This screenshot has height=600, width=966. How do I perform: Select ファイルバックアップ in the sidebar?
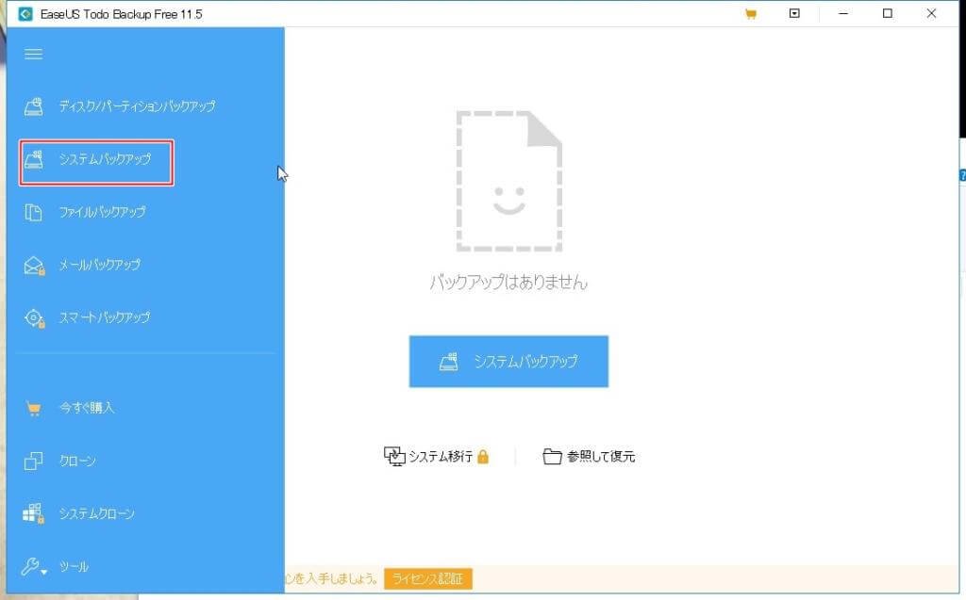pos(102,212)
